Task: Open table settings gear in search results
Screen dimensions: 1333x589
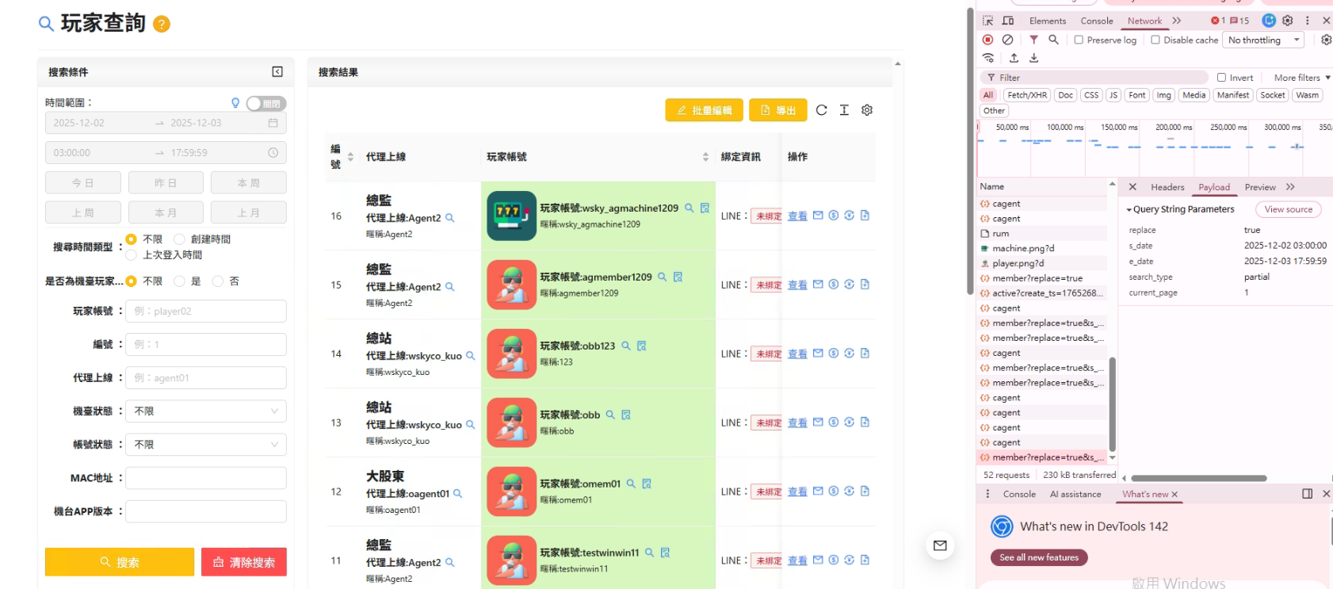Action: (867, 110)
